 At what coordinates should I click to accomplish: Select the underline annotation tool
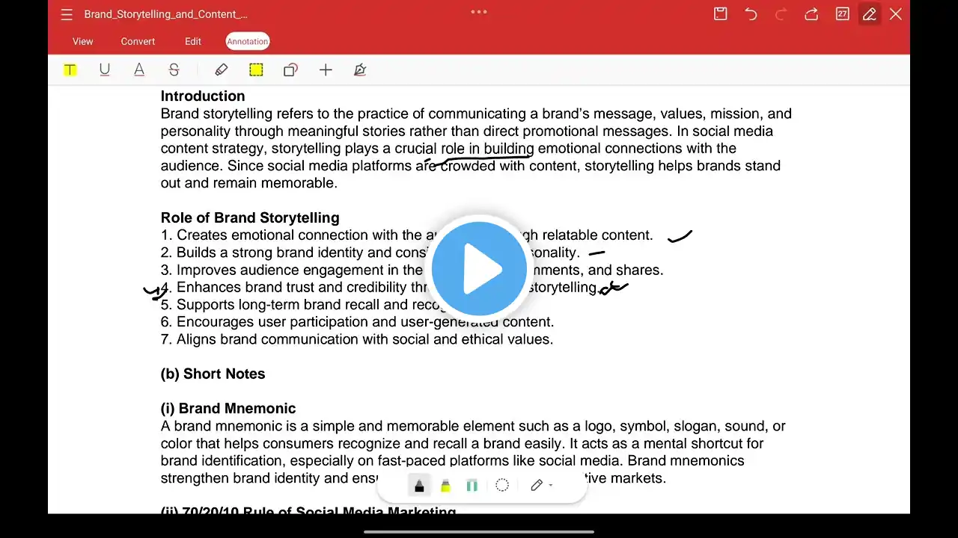tap(104, 69)
